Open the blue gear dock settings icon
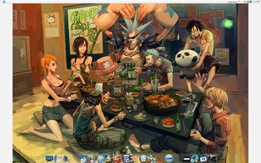261x163 pixels. pos(194,158)
